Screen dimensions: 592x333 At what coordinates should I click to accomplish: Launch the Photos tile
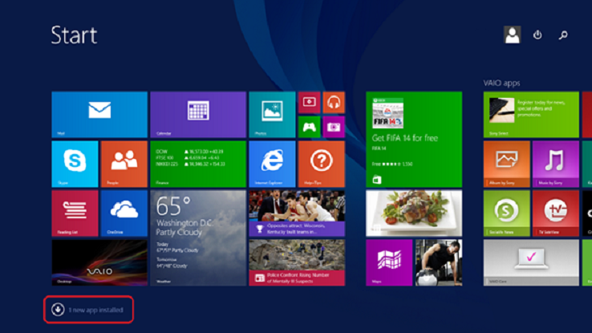(x=272, y=115)
